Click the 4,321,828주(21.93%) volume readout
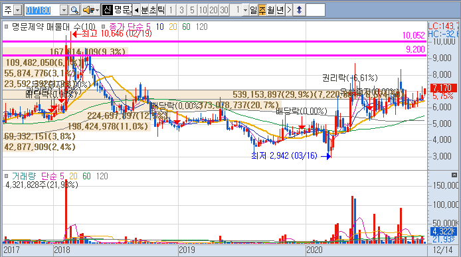The width and height of the screenshot is (461, 257). point(42,185)
